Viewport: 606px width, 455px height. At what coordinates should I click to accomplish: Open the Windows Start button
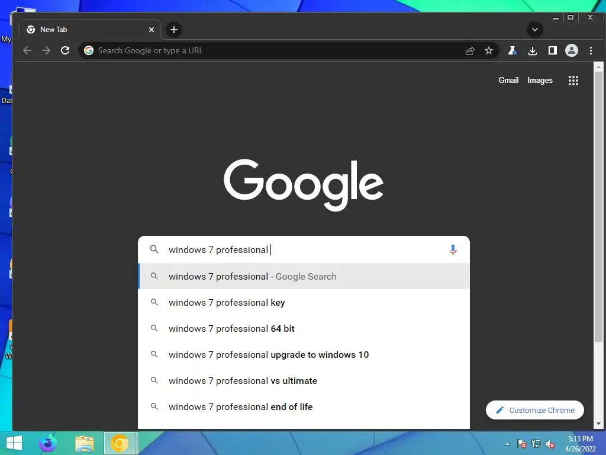(14, 443)
